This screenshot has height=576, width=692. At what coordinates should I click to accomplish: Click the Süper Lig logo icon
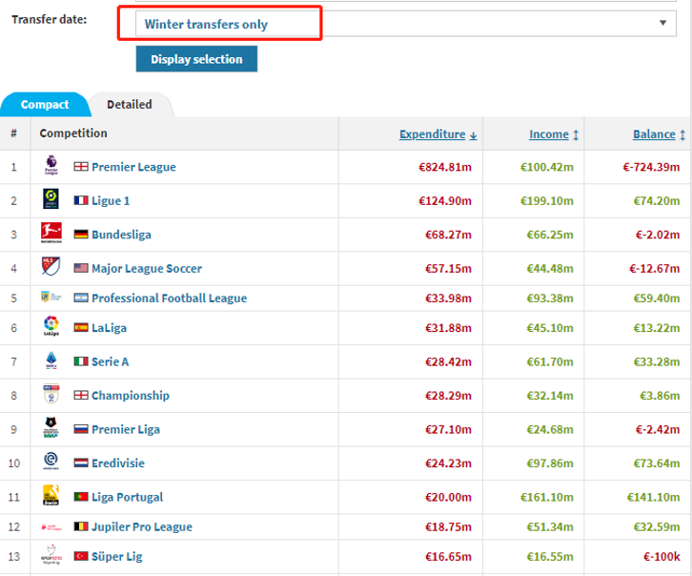point(51,555)
